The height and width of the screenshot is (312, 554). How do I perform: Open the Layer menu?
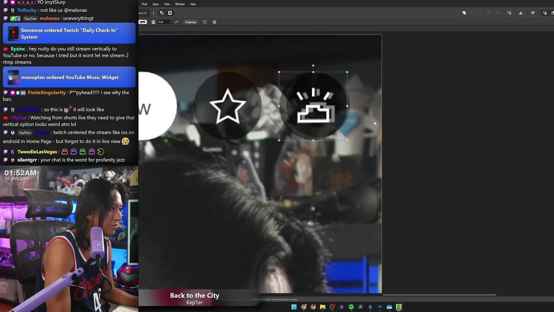click(x=155, y=4)
